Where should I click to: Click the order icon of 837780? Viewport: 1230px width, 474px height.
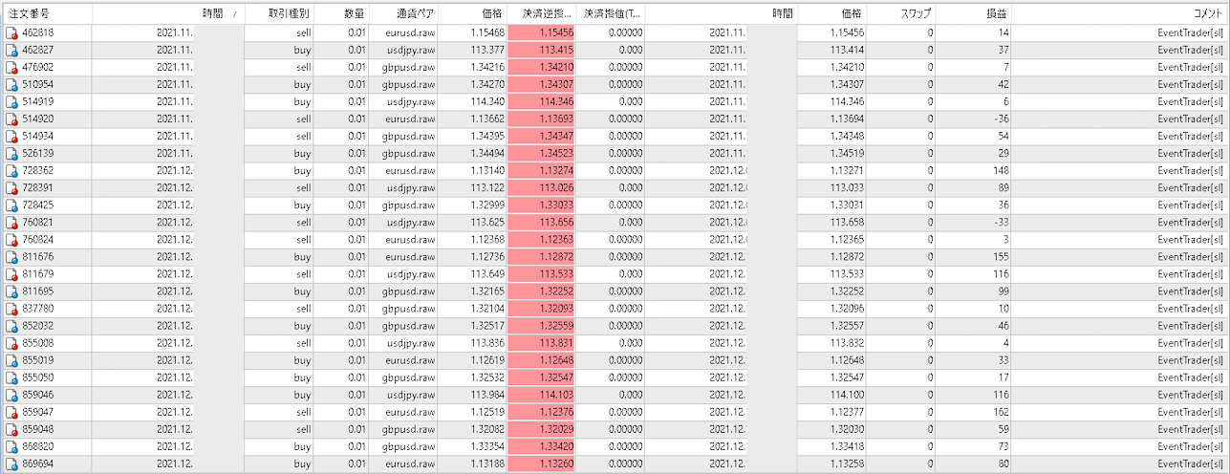tap(11, 308)
